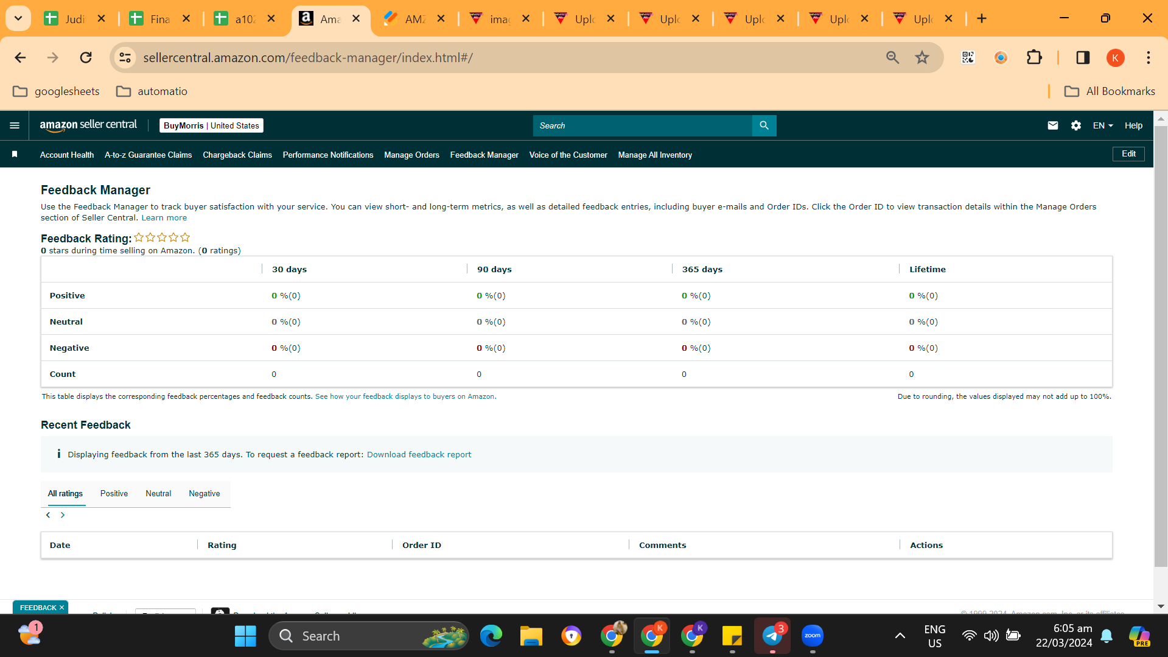Go to next feedback page arrow

click(x=63, y=515)
